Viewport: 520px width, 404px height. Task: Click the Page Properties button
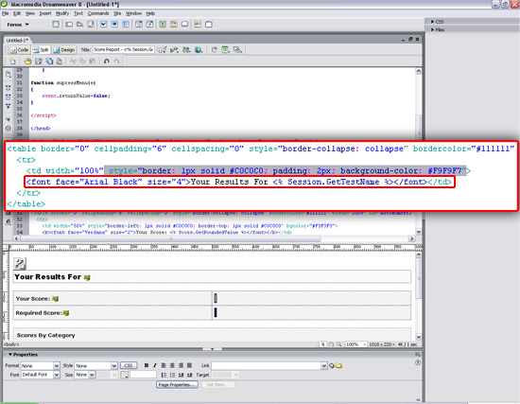point(177,385)
